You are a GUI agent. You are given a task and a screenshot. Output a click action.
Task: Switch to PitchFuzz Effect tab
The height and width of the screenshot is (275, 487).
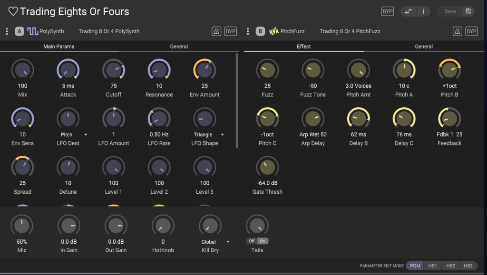click(x=304, y=47)
